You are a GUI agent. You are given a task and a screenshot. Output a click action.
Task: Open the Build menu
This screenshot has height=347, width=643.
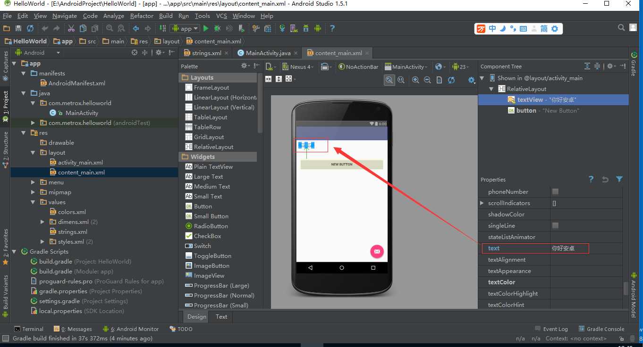(166, 16)
